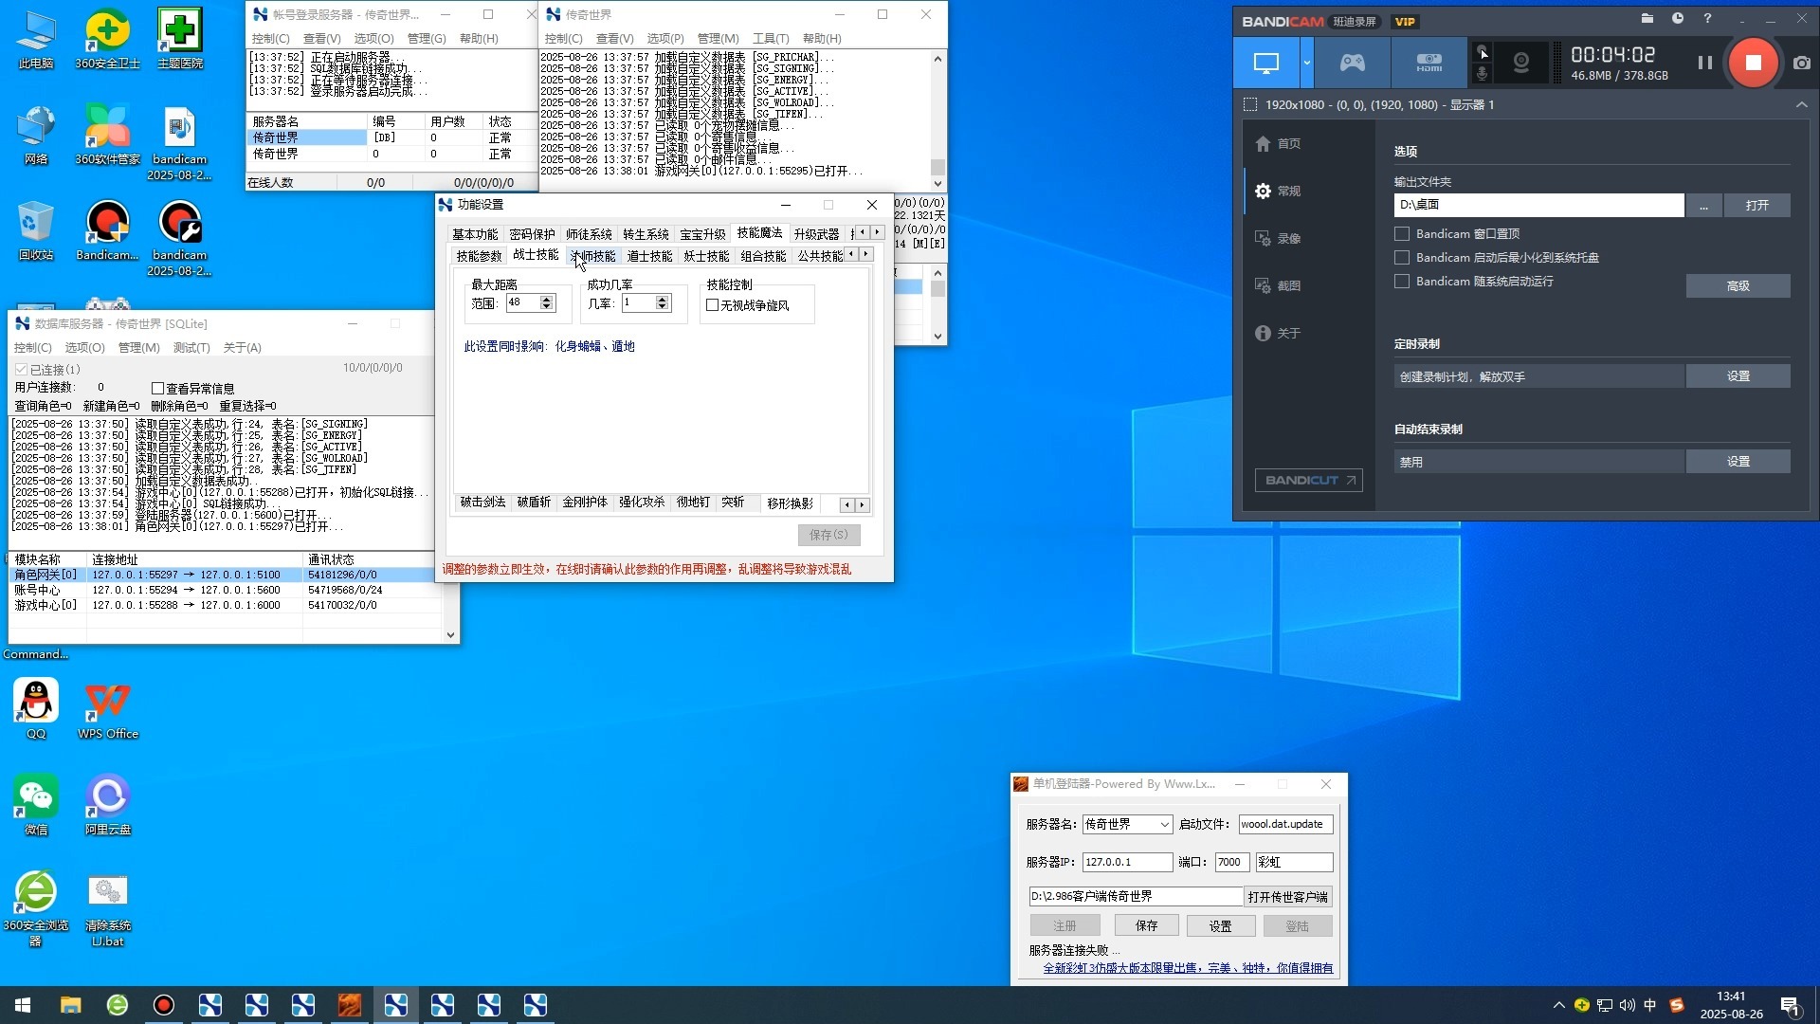Viewport: 1820px width, 1024px height.
Task: Check 无视战争旋风 checkbox
Action: [713, 305]
